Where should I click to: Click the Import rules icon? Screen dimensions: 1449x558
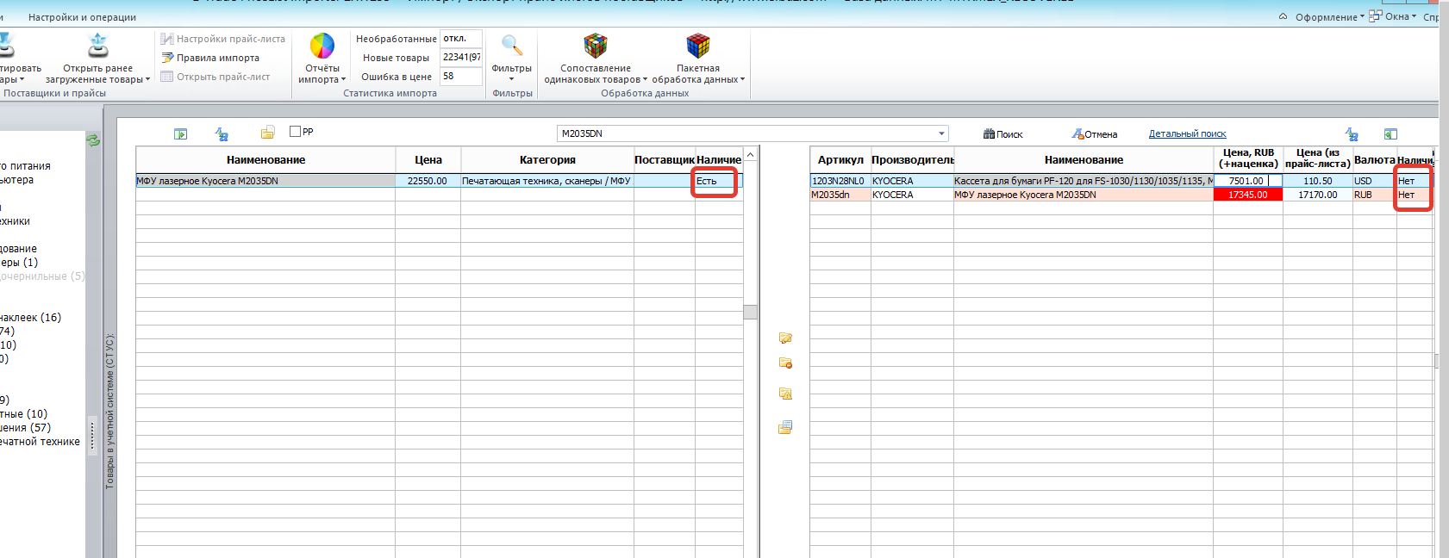(167, 58)
